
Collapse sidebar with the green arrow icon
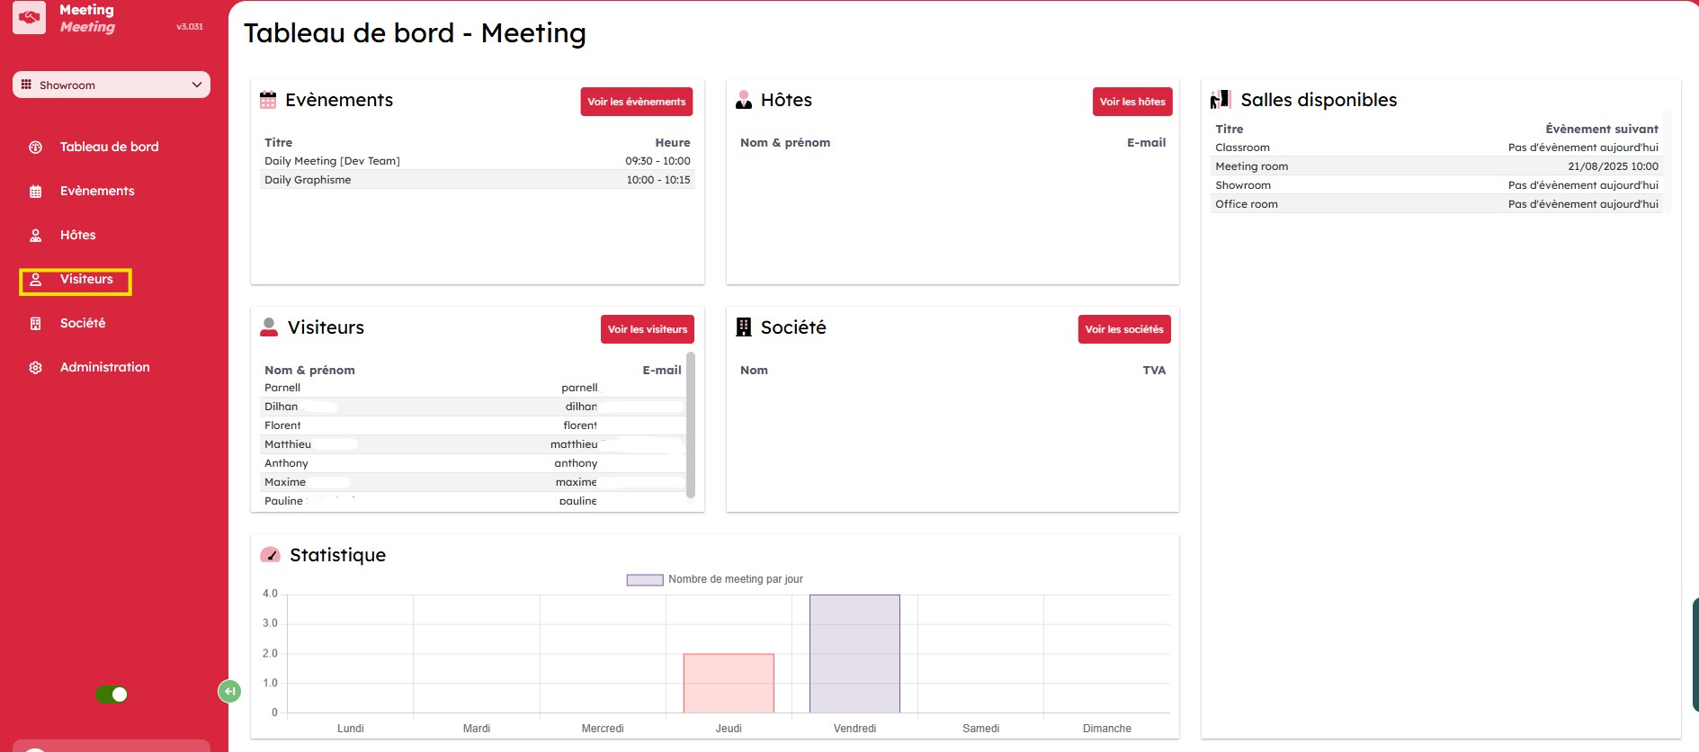click(x=229, y=691)
